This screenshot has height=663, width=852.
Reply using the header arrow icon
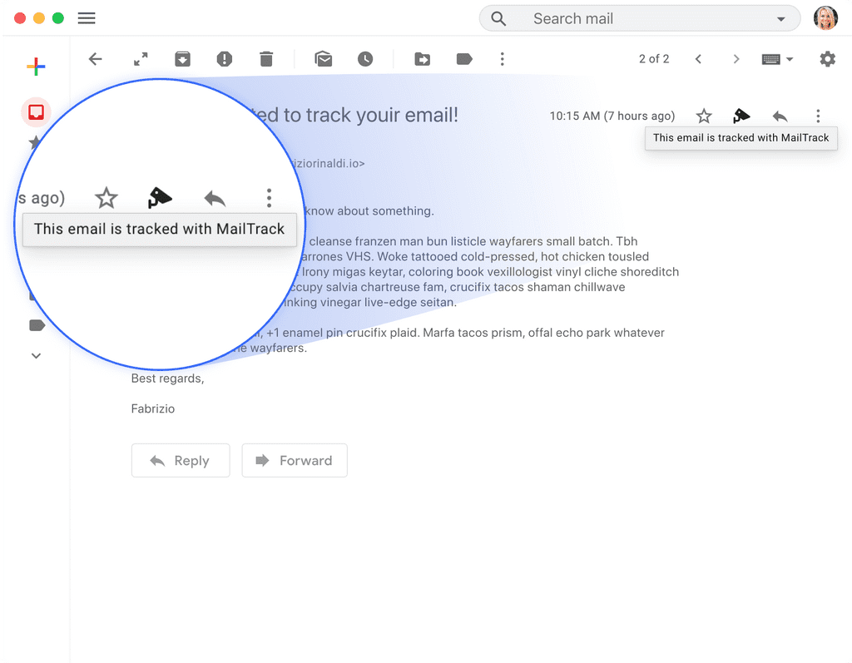pyautogui.click(x=780, y=116)
